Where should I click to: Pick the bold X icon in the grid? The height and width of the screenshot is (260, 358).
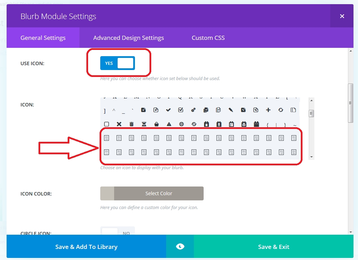coord(119,124)
